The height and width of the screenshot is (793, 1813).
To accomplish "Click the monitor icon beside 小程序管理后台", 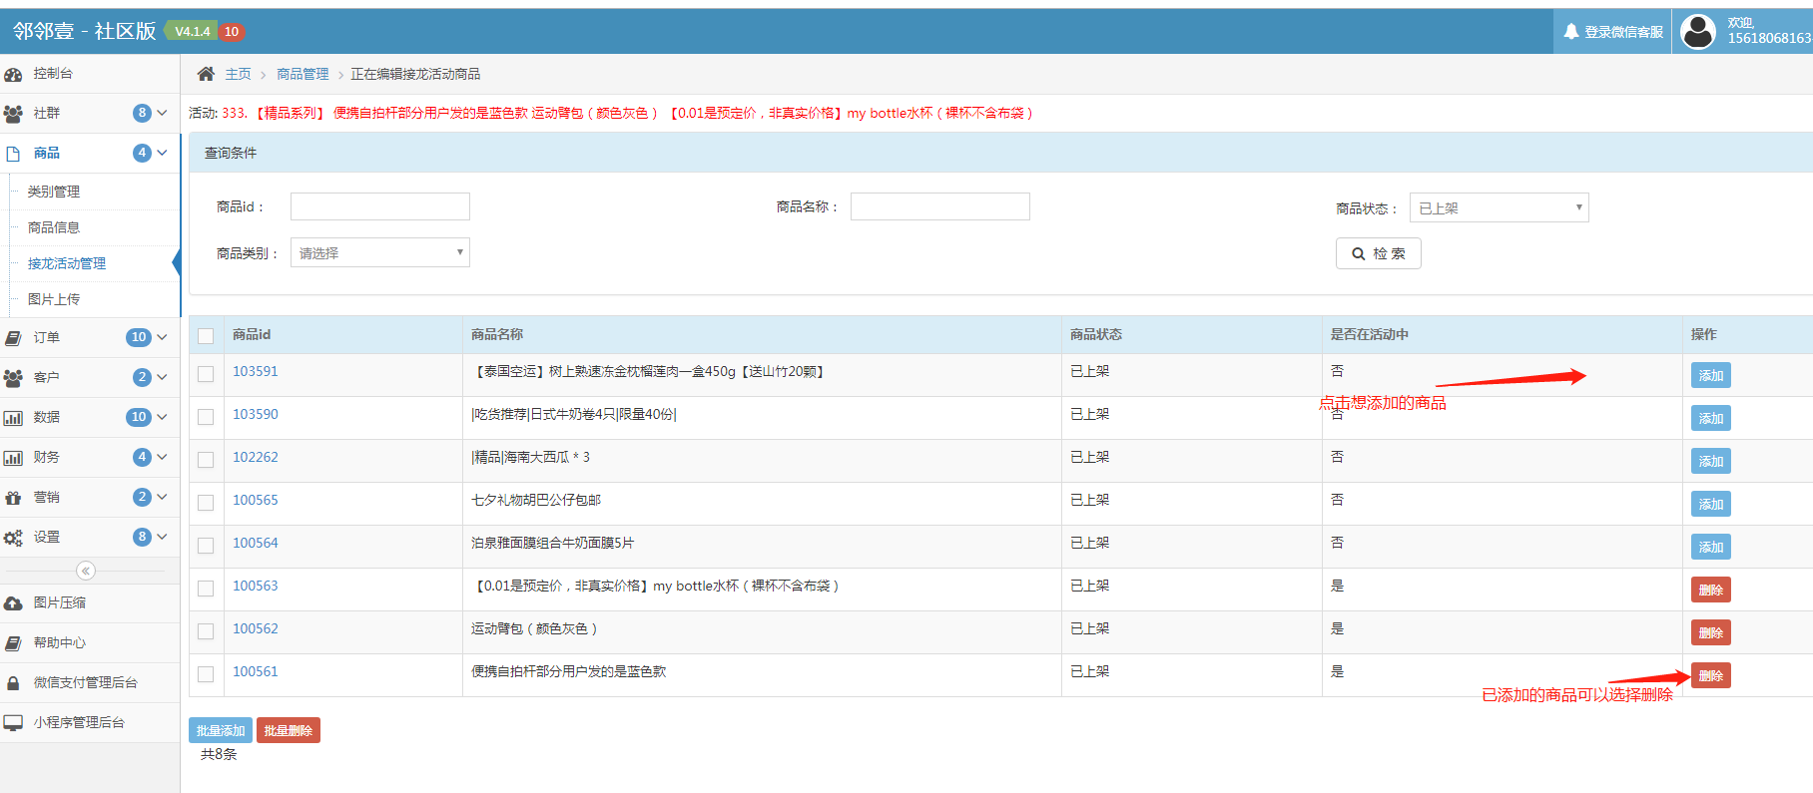I will [x=13, y=723].
